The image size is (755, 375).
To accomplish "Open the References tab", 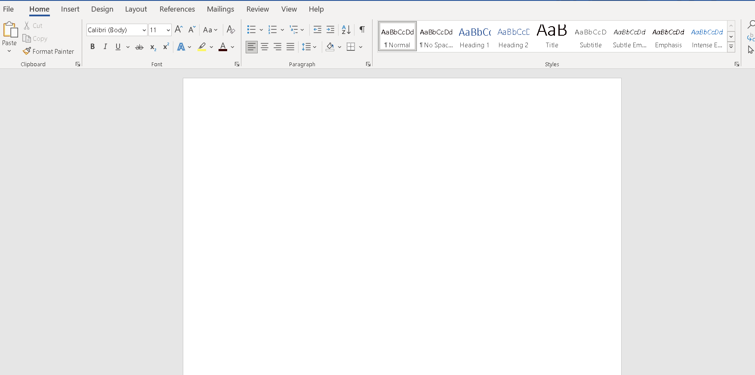I will coord(177,9).
